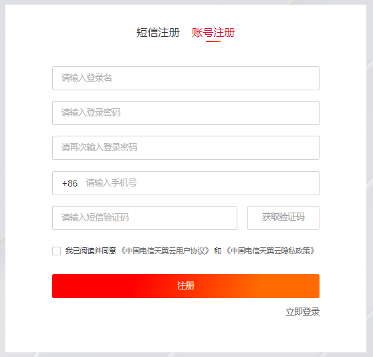Tick the agreement checkbox
Image resolution: width=373 pixels, height=357 pixels.
[x=56, y=251]
